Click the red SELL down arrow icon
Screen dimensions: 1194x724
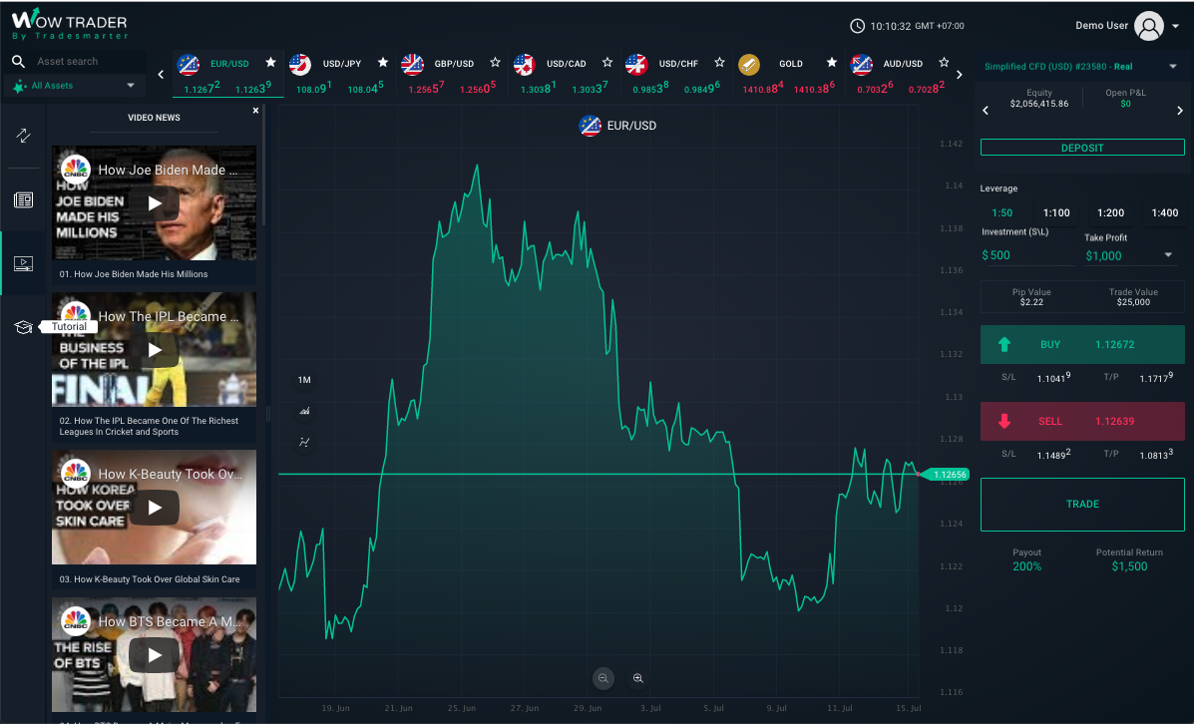pyautogui.click(x=1004, y=421)
